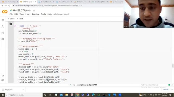Open the Zoom app on taskbar
174x97 pixels.
[x=120, y=95]
